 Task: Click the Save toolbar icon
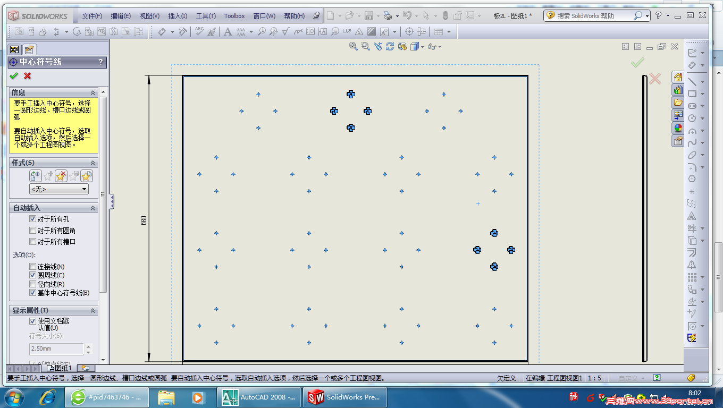tap(368, 16)
